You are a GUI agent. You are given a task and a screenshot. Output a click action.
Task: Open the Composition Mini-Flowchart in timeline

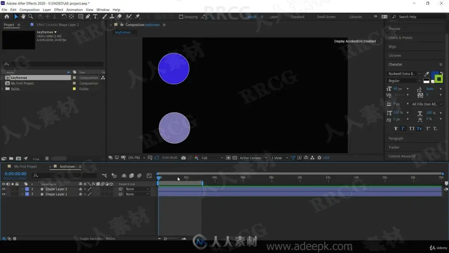[104, 176]
